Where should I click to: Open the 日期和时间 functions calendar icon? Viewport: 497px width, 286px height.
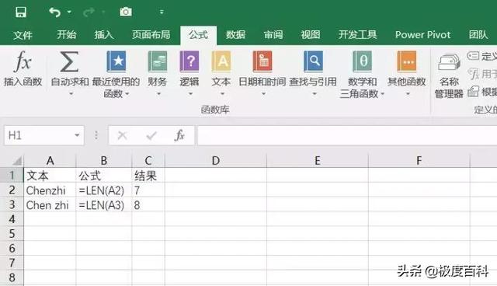pos(262,61)
